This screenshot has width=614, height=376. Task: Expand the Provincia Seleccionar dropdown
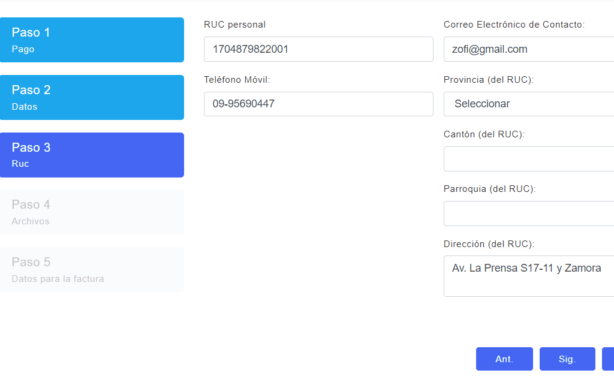click(529, 104)
